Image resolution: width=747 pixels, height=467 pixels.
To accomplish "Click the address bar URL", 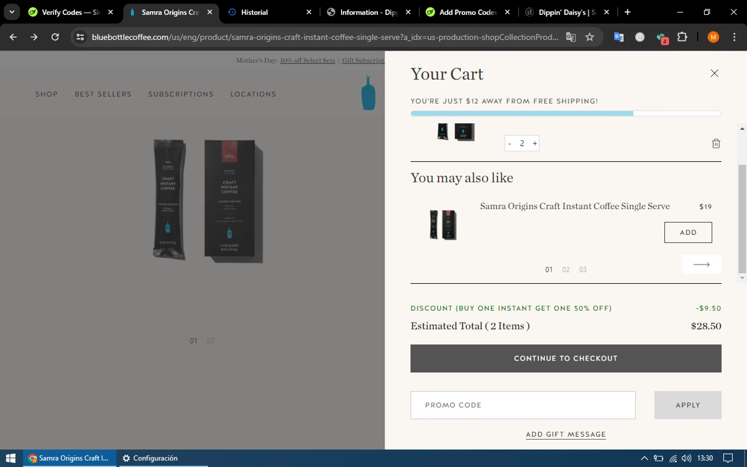I will point(325,37).
